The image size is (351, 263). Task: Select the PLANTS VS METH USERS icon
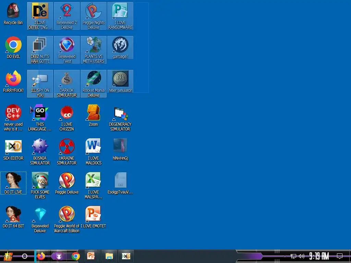pyautogui.click(x=93, y=50)
